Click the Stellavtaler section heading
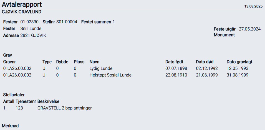The width and height of the screenshot is (265, 130). 14,95
